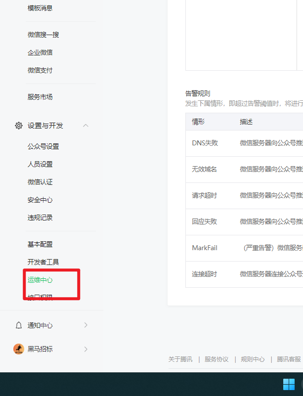
Task: Select 设置与开发 section label
Action: (45, 126)
